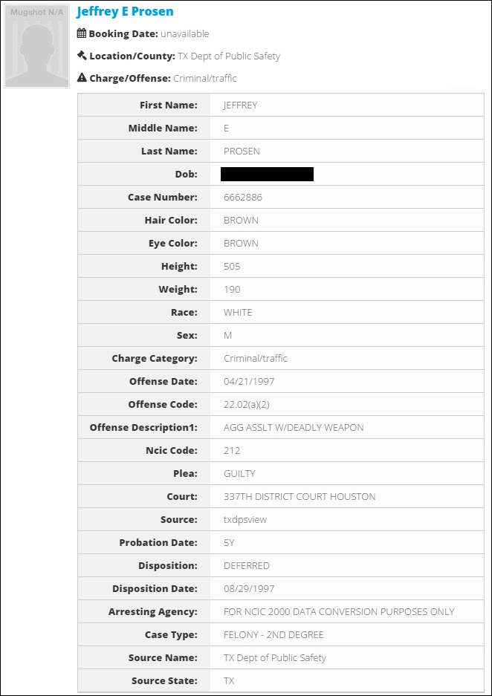Screen dimensions: 492x696
Task: Click the Source State TX value
Action: 229,681
